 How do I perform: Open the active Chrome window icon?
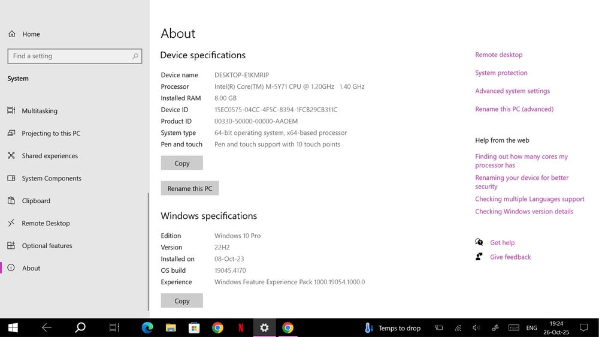point(288,328)
